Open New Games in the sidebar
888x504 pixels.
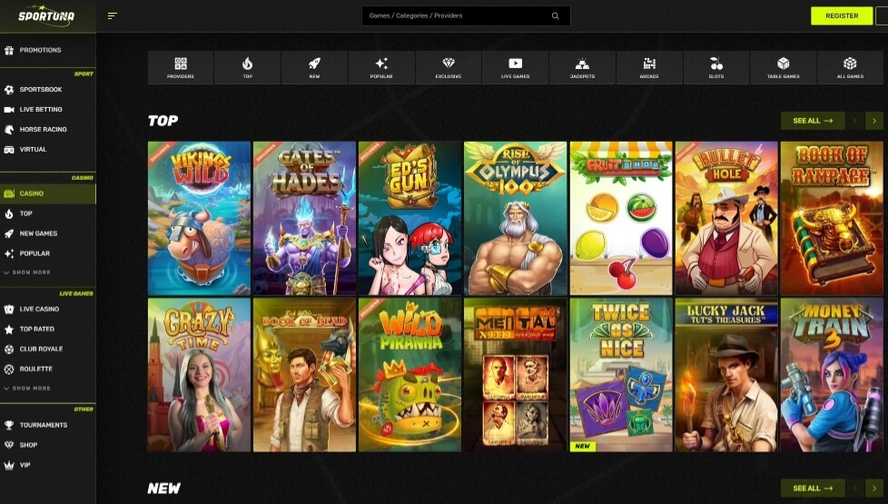(x=48, y=233)
